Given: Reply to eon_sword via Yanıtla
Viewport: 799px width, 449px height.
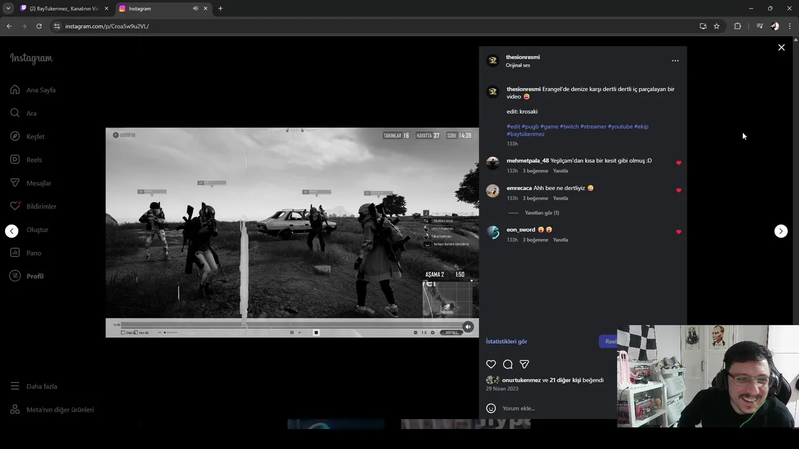Looking at the screenshot, I should pos(561,240).
